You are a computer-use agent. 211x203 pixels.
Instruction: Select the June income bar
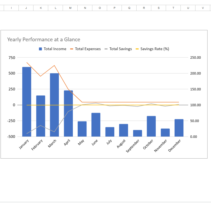(x=96, y=125)
